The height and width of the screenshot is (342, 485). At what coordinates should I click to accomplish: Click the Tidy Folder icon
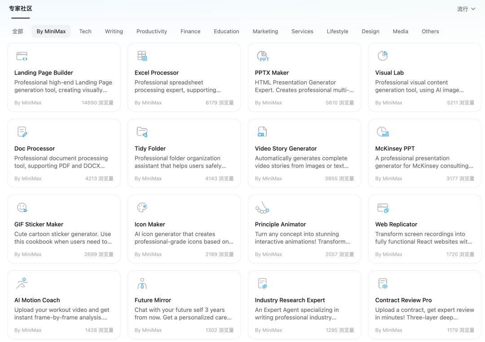[142, 132]
